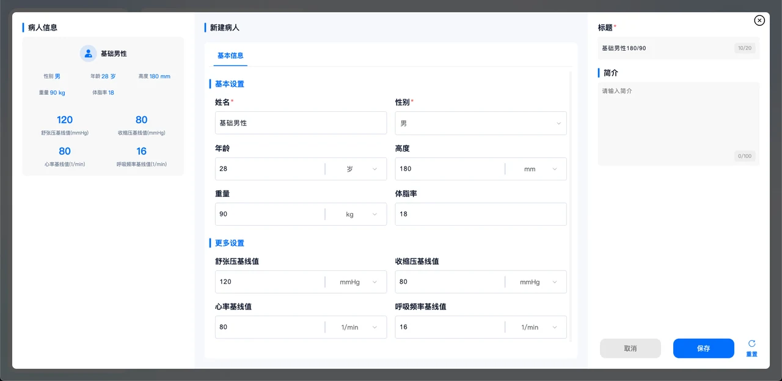Viewport: 782px width, 381px height.
Task: Click the 取消 cancel button
Action: click(x=630, y=348)
